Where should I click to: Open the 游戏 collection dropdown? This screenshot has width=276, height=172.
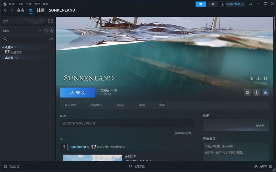(x=22, y=31)
